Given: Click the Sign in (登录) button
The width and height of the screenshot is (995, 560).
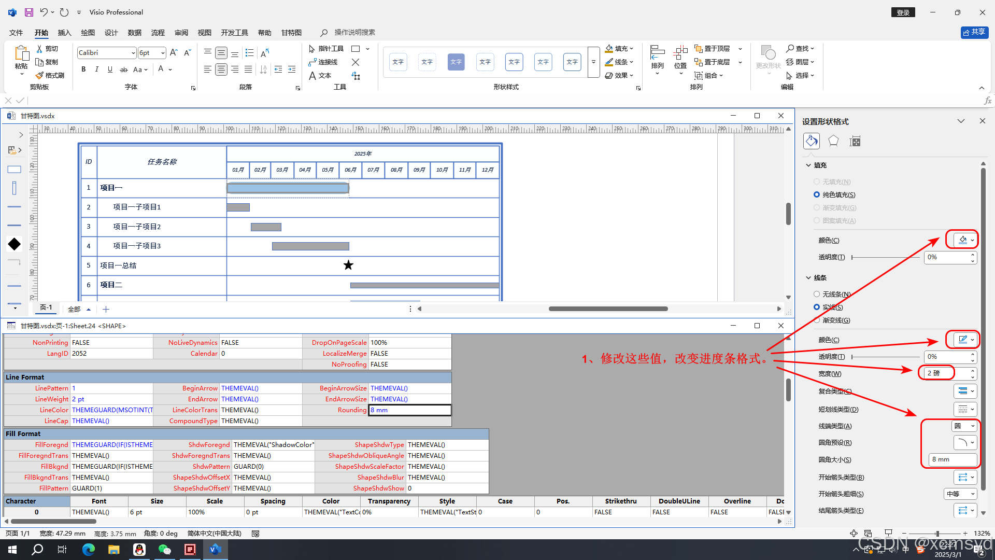Looking at the screenshot, I should [x=903, y=12].
